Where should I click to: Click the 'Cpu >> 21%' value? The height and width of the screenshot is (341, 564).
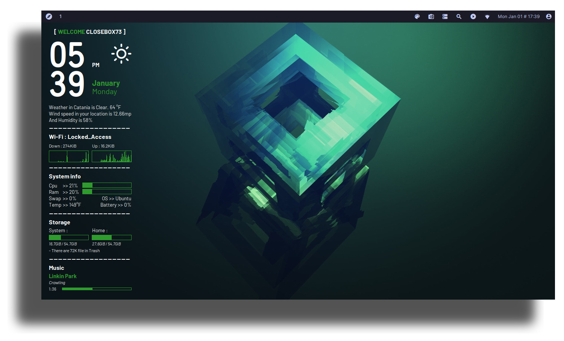coord(63,186)
